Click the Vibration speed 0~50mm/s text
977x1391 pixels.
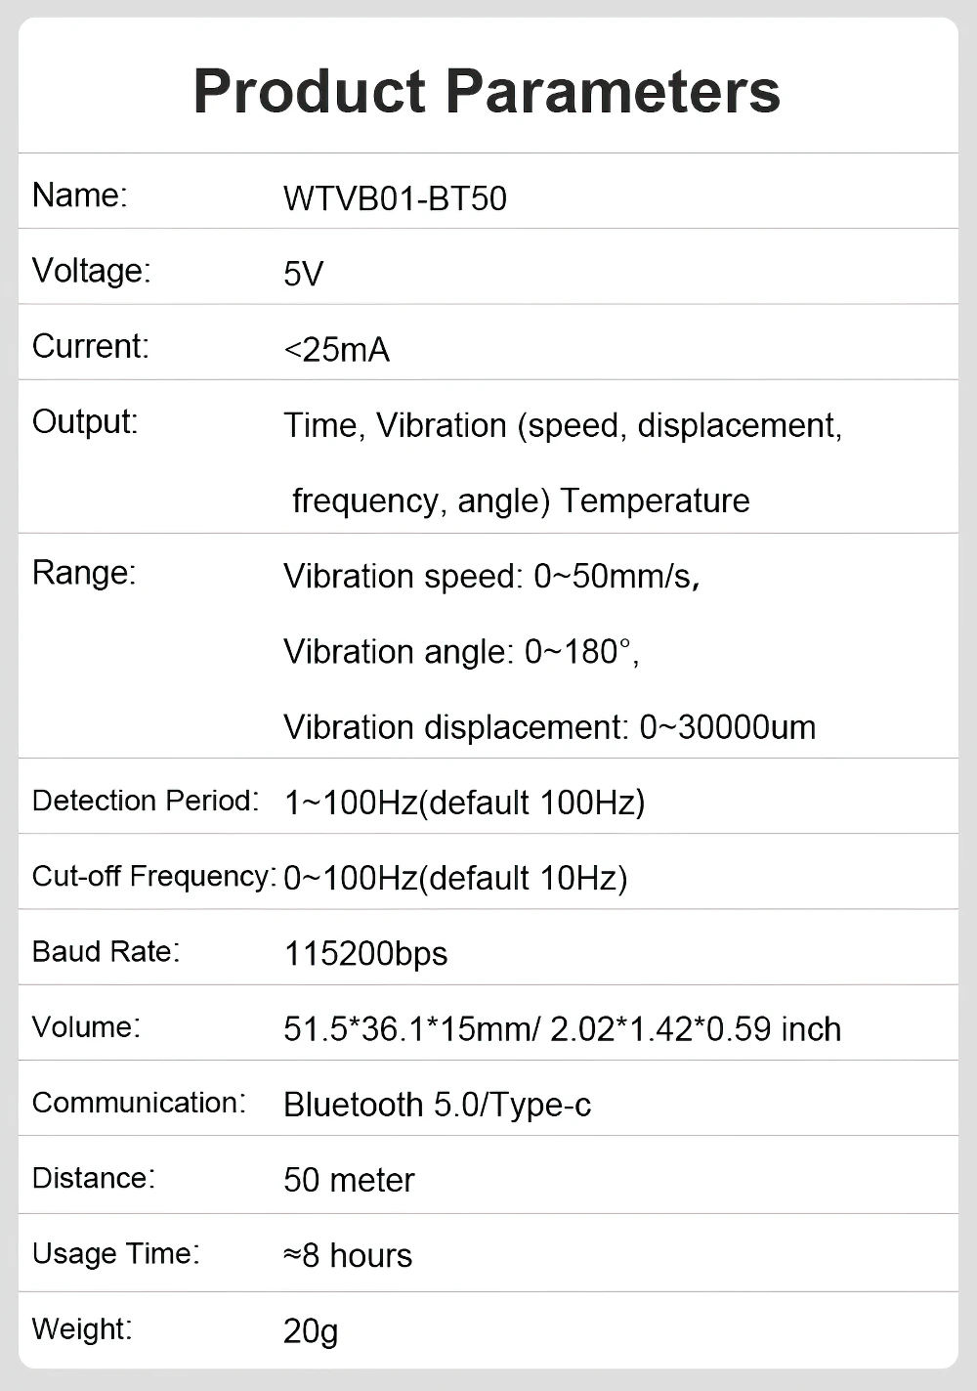click(x=491, y=577)
